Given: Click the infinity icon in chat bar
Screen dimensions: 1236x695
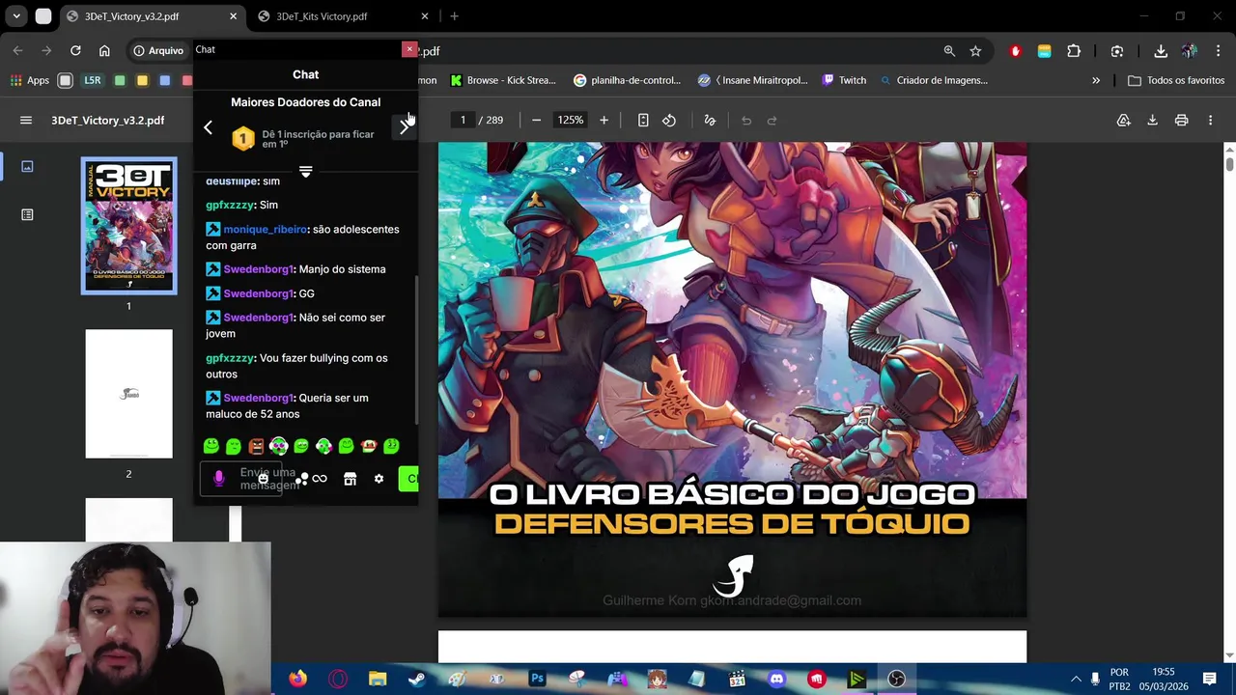Looking at the screenshot, I should pos(320,479).
